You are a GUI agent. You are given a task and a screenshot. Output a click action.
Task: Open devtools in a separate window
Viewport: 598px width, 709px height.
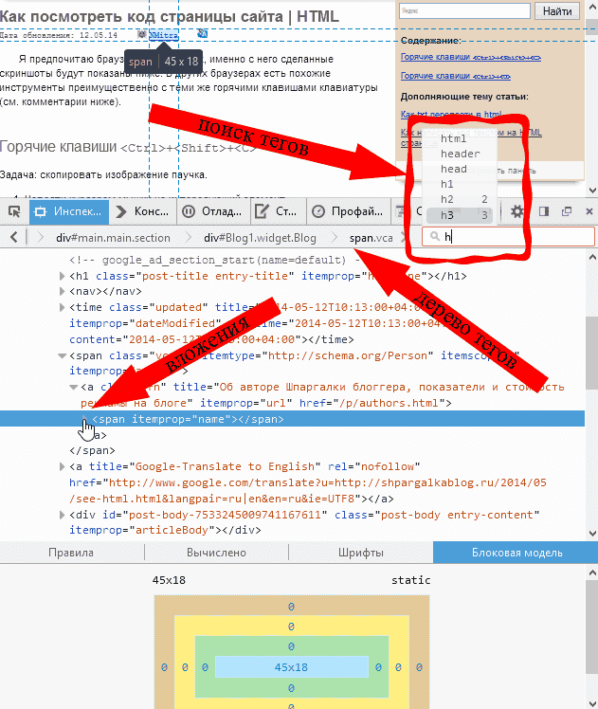(567, 211)
